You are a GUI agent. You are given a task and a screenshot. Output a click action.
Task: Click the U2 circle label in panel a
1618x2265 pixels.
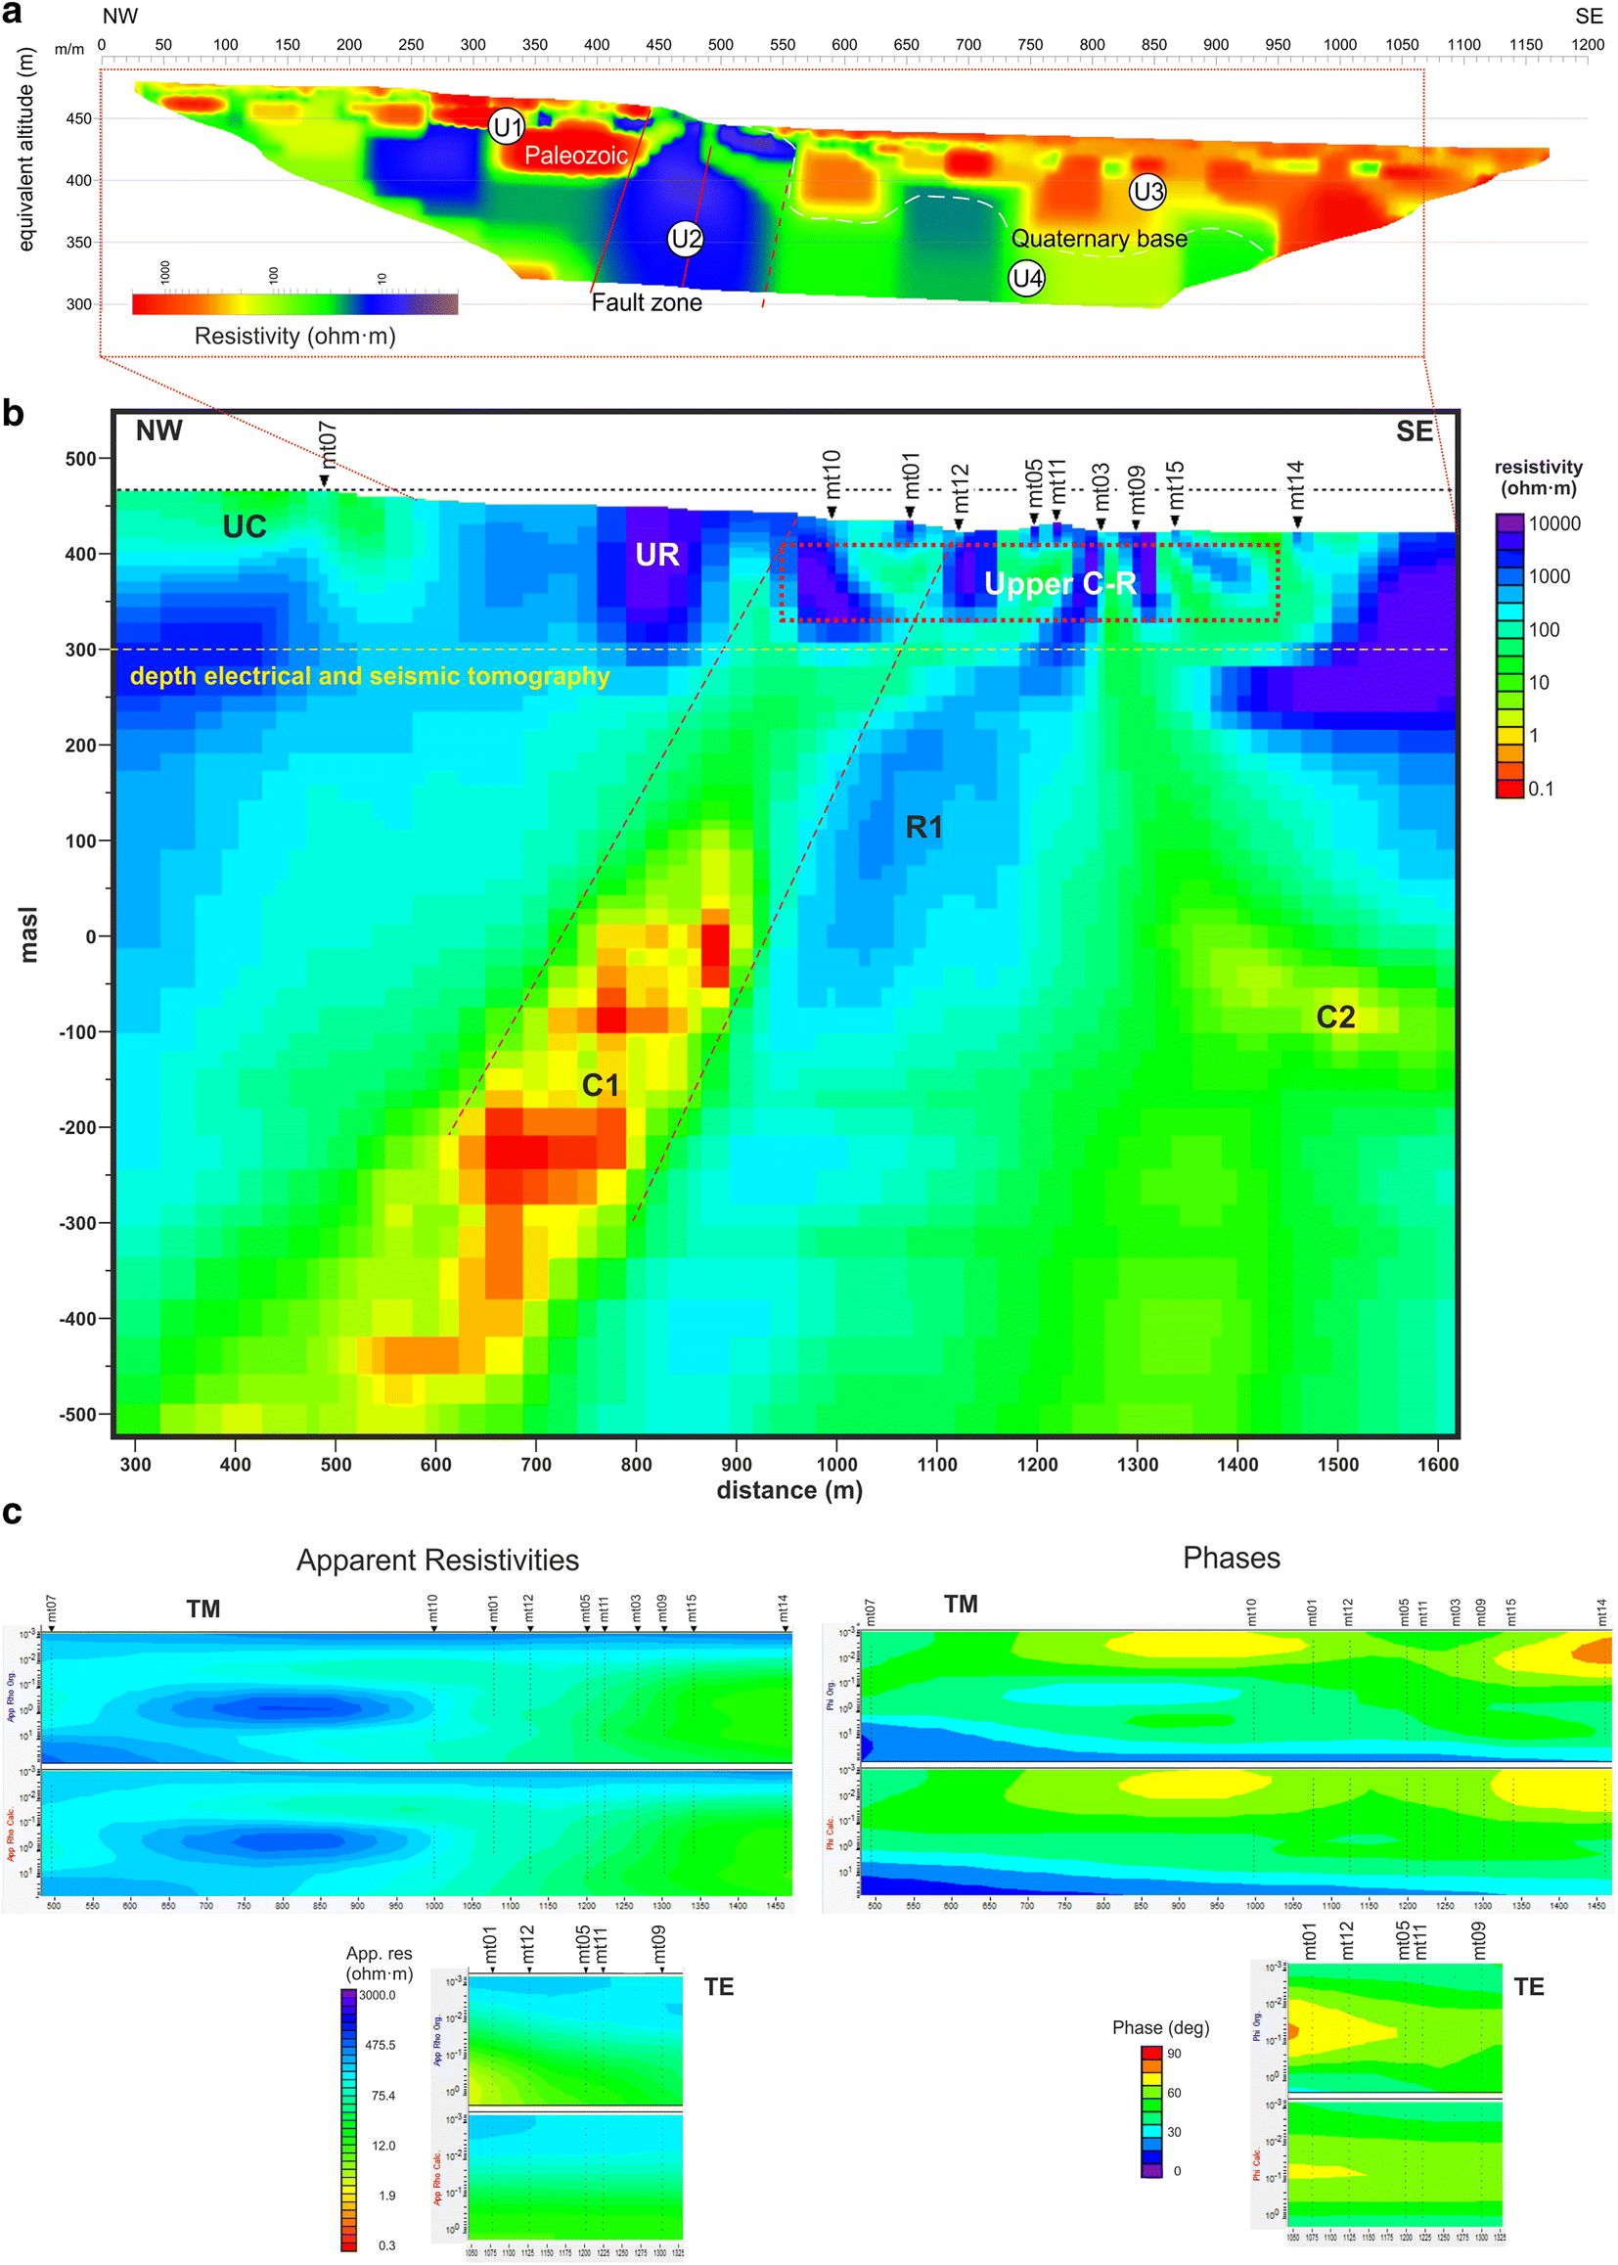[686, 238]
